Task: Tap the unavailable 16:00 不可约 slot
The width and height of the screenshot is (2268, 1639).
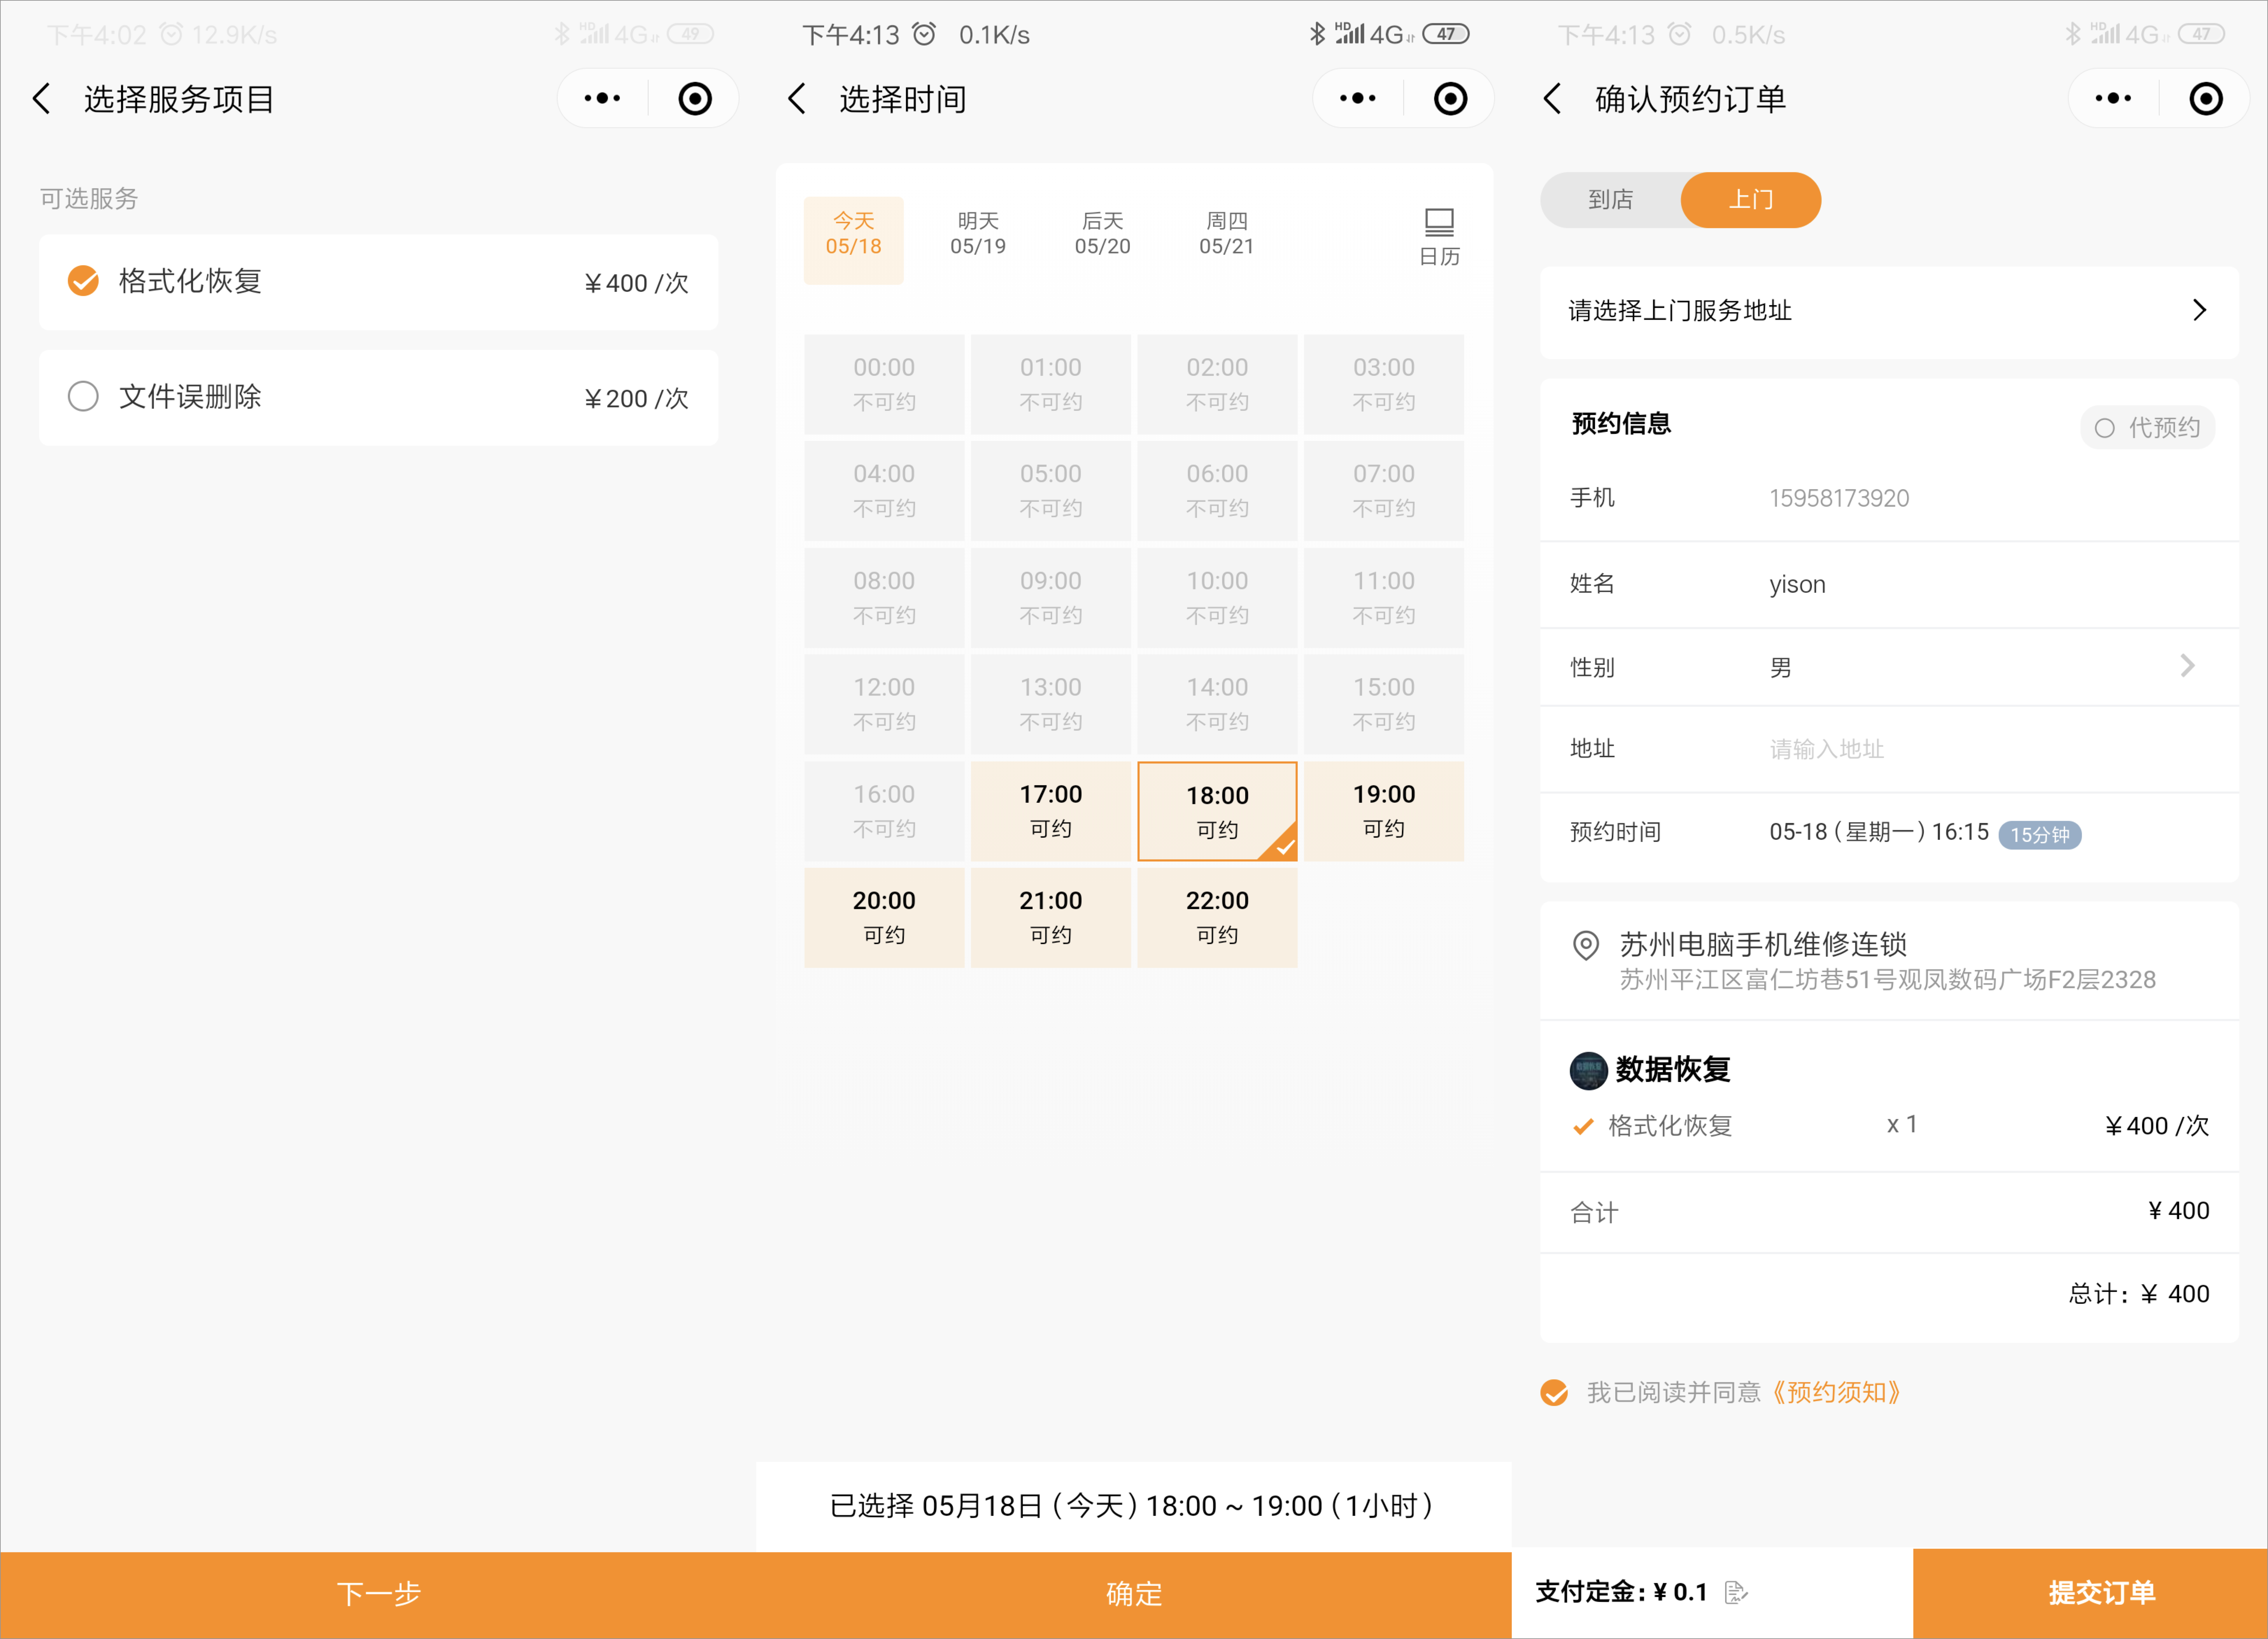Action: 884,811
